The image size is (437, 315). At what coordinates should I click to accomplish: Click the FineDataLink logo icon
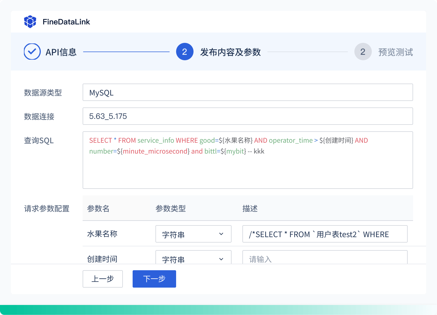click(x=30, y=21)
